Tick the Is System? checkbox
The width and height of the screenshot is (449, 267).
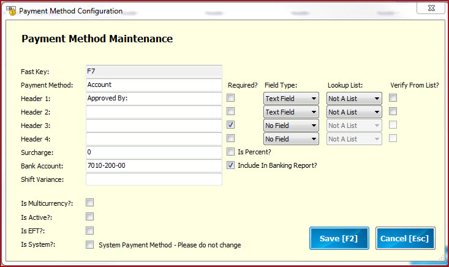tap(89, 245)
